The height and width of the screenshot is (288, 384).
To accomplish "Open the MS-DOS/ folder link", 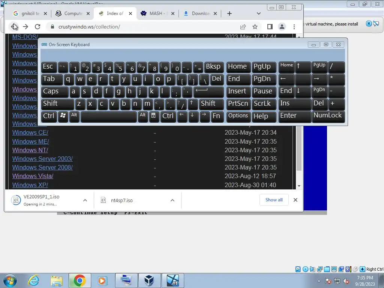I will tap(25, 37).
